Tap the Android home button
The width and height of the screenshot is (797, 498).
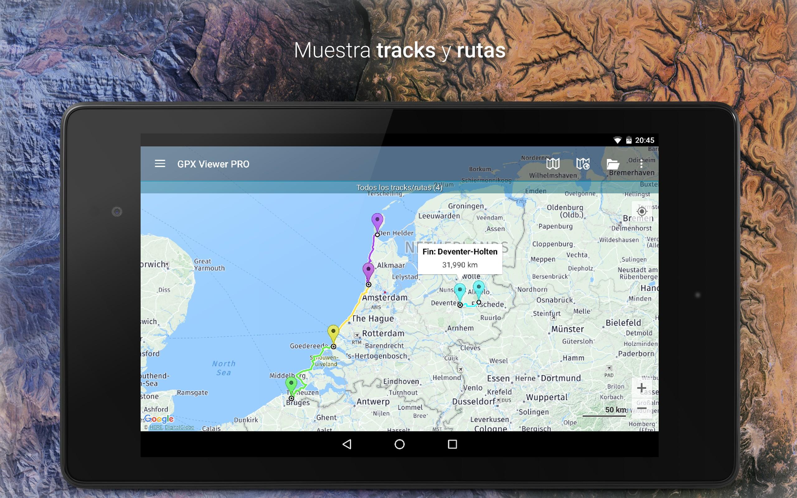(399, 444)
